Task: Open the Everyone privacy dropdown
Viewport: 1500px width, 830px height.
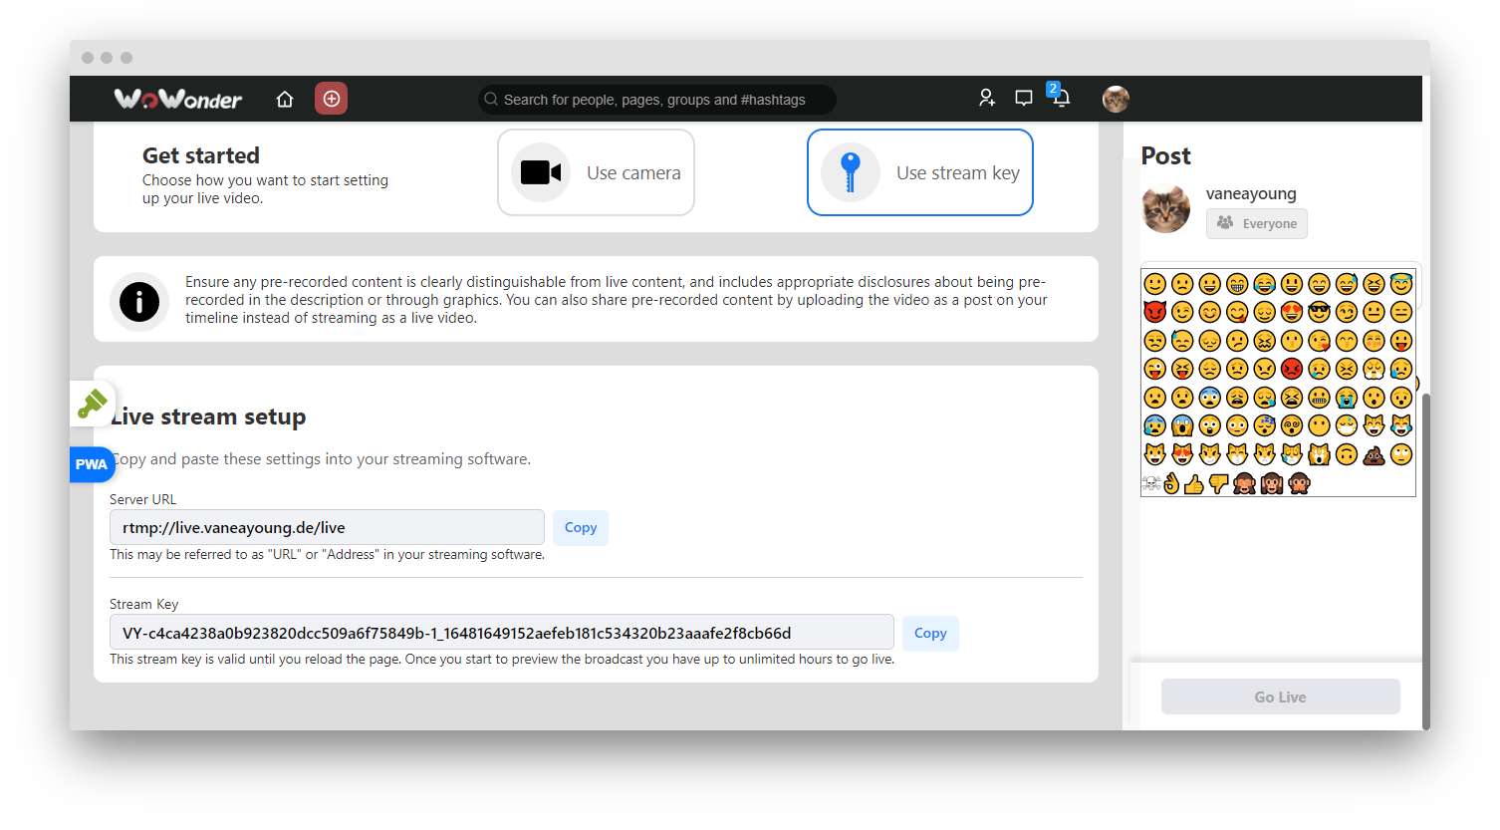Action: [x=1256, y=223]
